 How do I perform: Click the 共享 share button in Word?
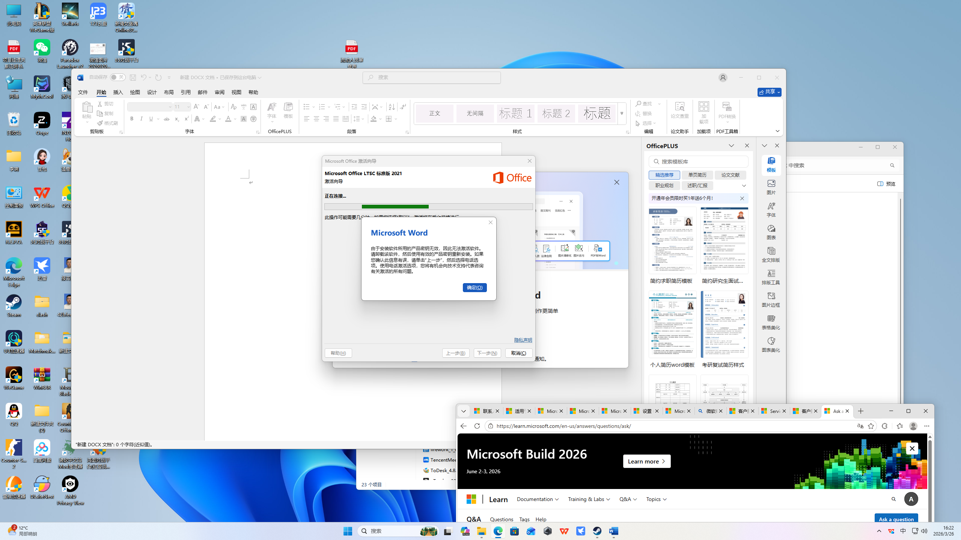[x=769, y=92]
